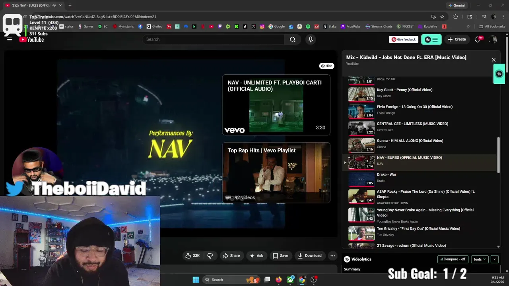Like the video with thumbs up
509x286 pixels.
point(192,256)
